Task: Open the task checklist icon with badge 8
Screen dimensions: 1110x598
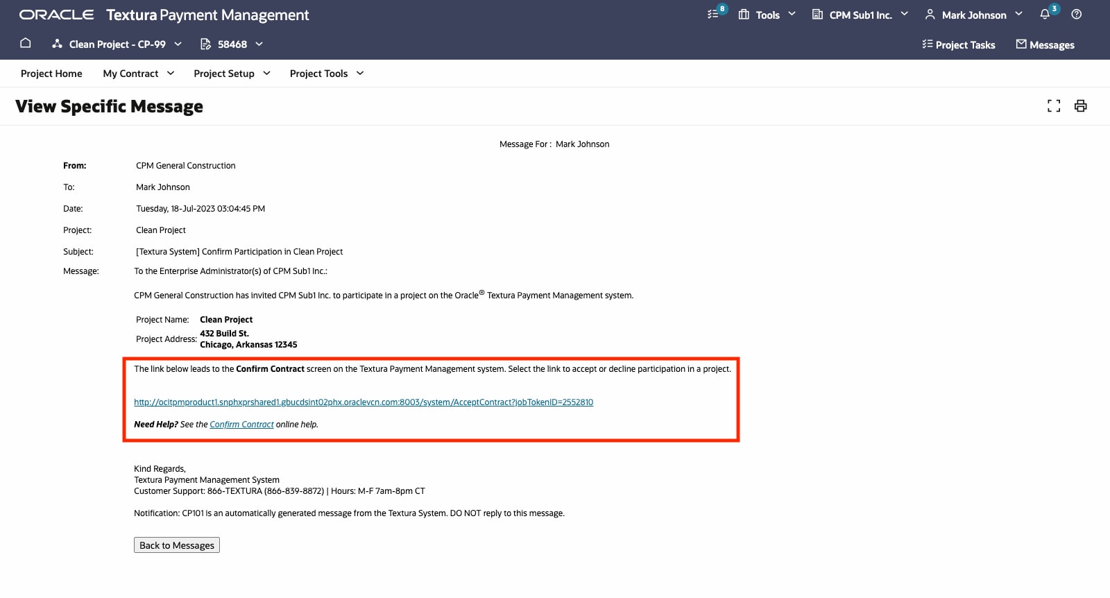Action: coord(713,14)
